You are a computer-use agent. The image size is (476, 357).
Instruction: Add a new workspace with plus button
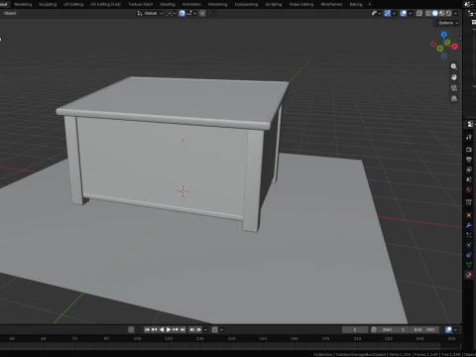click(370, 4)
